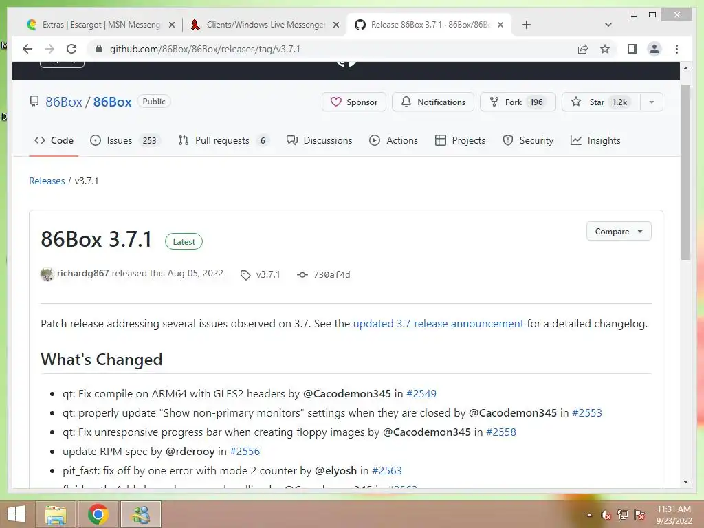Open pull request #2556
Image resolution: width=704 pixels, height=528 pixels.
point(245,452)
